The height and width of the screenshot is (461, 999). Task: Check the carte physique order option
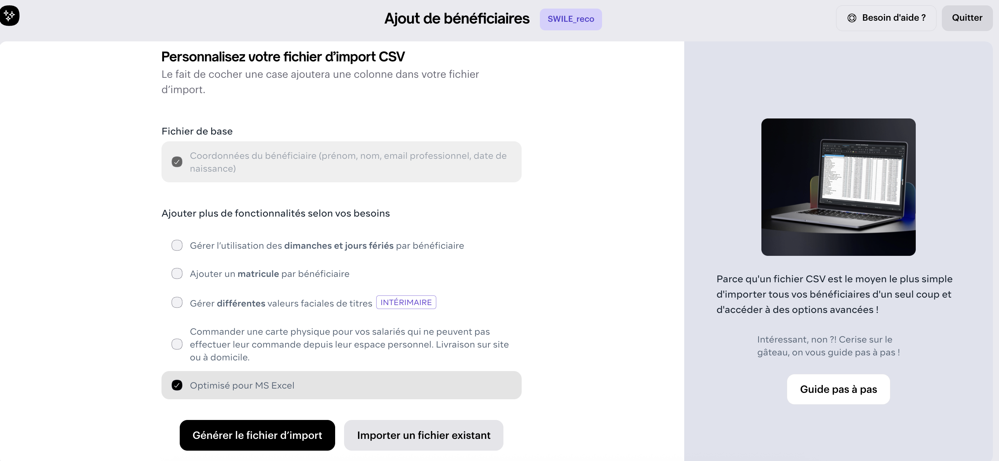click(x=177, y=344)
